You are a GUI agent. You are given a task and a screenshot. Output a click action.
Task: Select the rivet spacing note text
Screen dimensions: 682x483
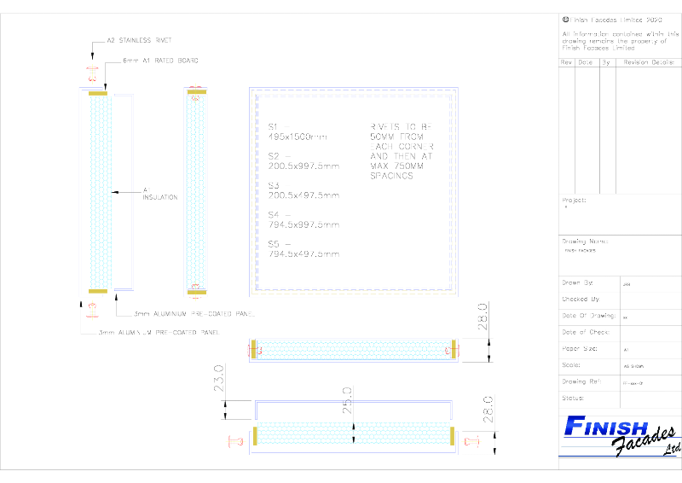[401, 150]
